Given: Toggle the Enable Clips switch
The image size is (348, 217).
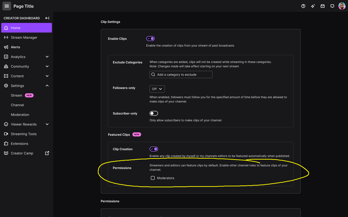Looking at the screenshot, I should click(151, 38).
